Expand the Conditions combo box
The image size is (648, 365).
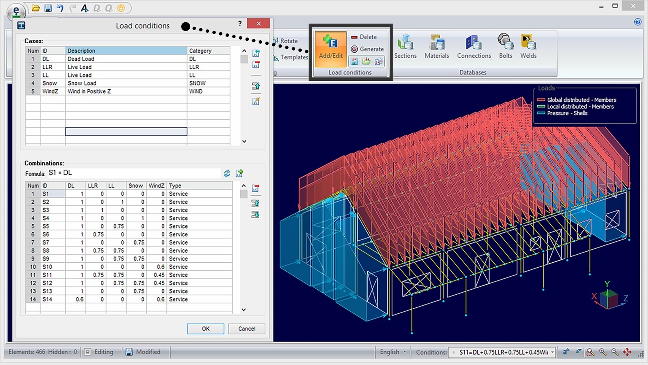(552, 352)
